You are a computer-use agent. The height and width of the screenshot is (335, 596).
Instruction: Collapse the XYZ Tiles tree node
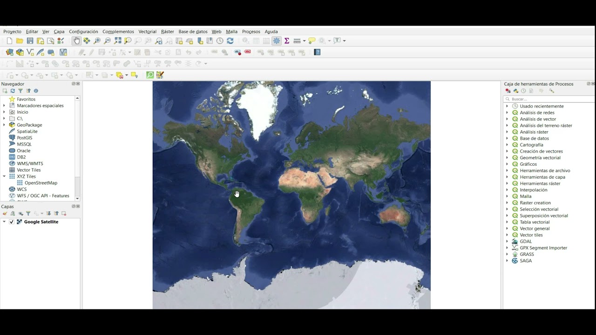pos(4,176)
